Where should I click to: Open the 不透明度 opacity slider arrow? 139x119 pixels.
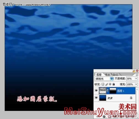point(136,78)
